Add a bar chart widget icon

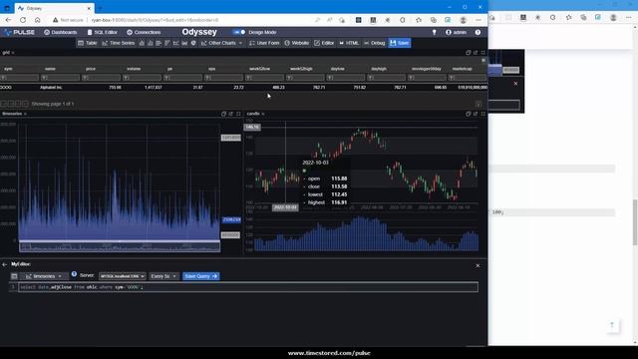point(142,43)
